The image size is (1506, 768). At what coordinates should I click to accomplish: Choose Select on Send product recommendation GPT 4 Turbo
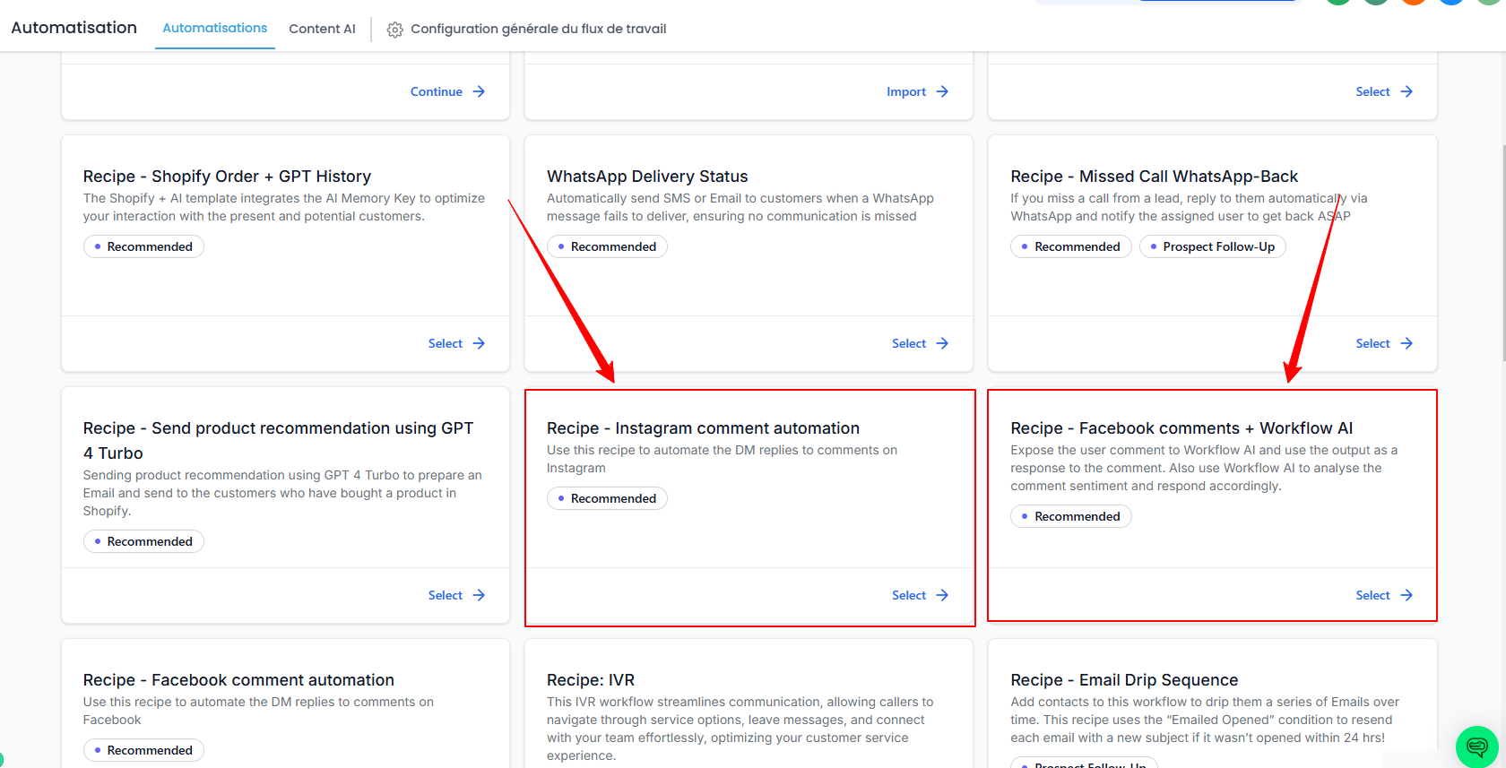click(456, 595)
